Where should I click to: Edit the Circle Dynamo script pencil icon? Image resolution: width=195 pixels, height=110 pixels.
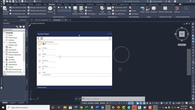coord(45,44)
